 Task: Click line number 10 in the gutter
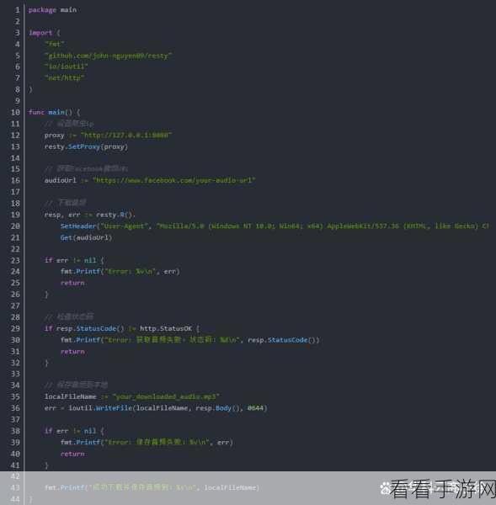tap(15, 113)
